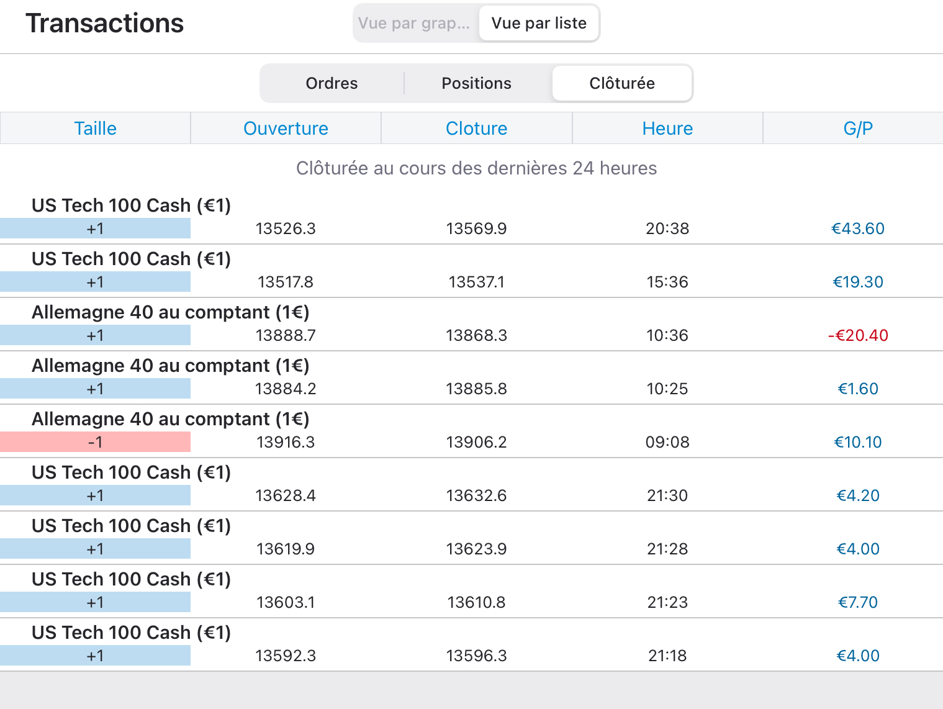Click the €43.60 profit value
The height and width of the screenshot is (709, 943).
coord(858,228)
